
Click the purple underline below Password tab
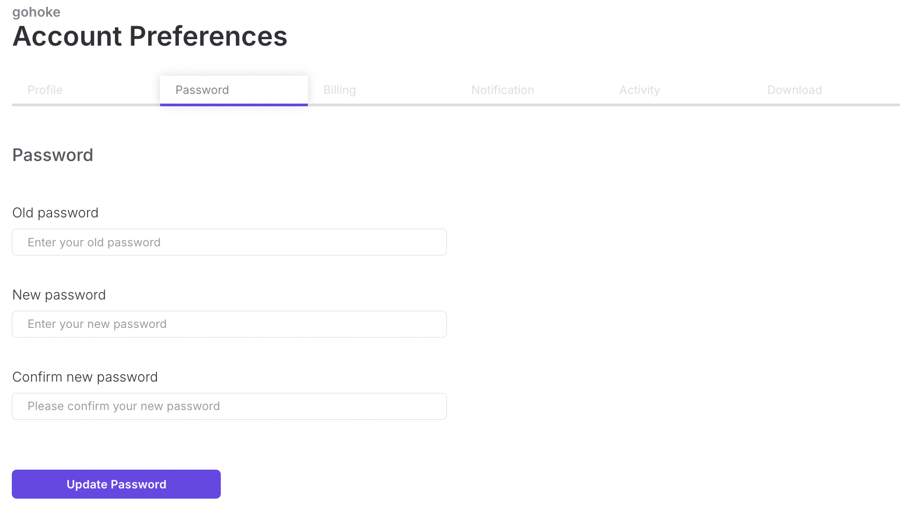coord(234,105)
